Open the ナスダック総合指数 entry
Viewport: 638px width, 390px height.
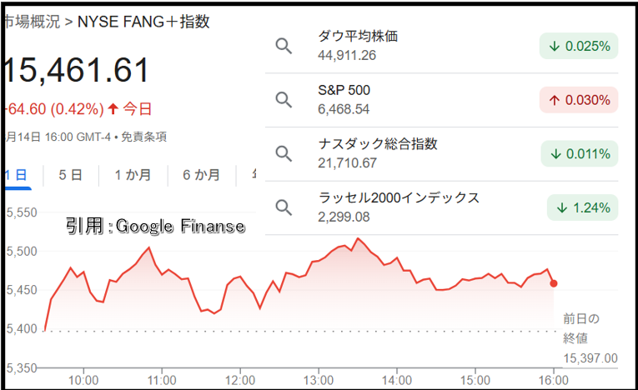[x=441, y=153]
